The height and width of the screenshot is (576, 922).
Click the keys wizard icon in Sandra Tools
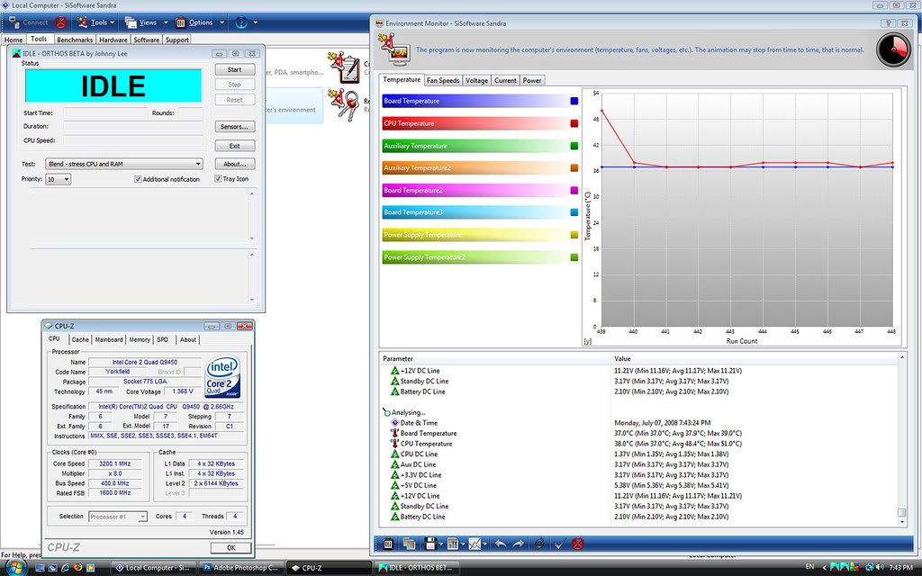click(343, 104)
